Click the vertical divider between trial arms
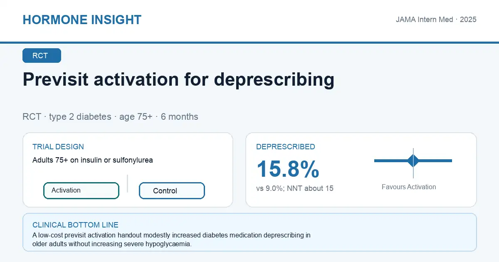Viewport: 499px width, 262px height. 127,183
